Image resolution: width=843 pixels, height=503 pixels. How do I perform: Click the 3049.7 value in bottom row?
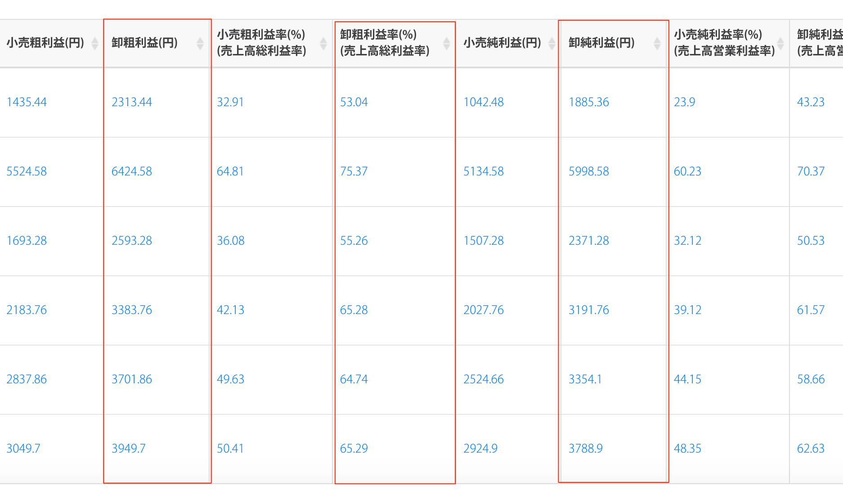(x=23, y=449)
